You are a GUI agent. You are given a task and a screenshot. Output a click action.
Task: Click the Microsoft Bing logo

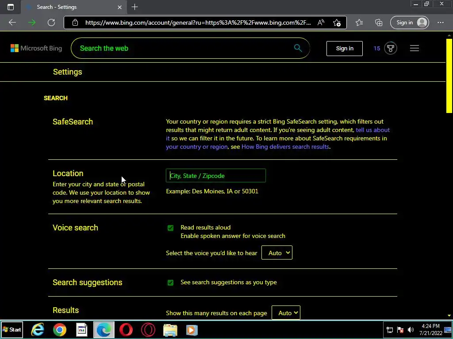[36, 48]
